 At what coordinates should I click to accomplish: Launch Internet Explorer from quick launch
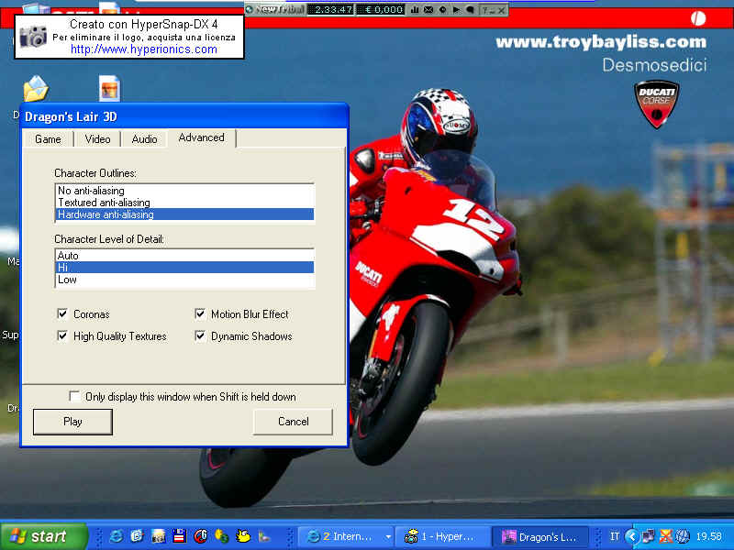[117, 536]
